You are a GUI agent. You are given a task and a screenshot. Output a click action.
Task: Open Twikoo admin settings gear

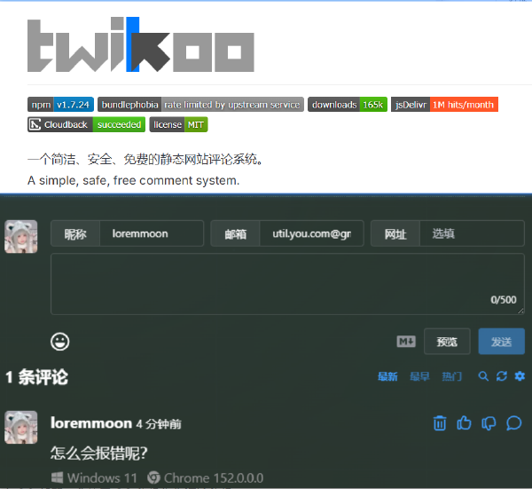[520, 376]
